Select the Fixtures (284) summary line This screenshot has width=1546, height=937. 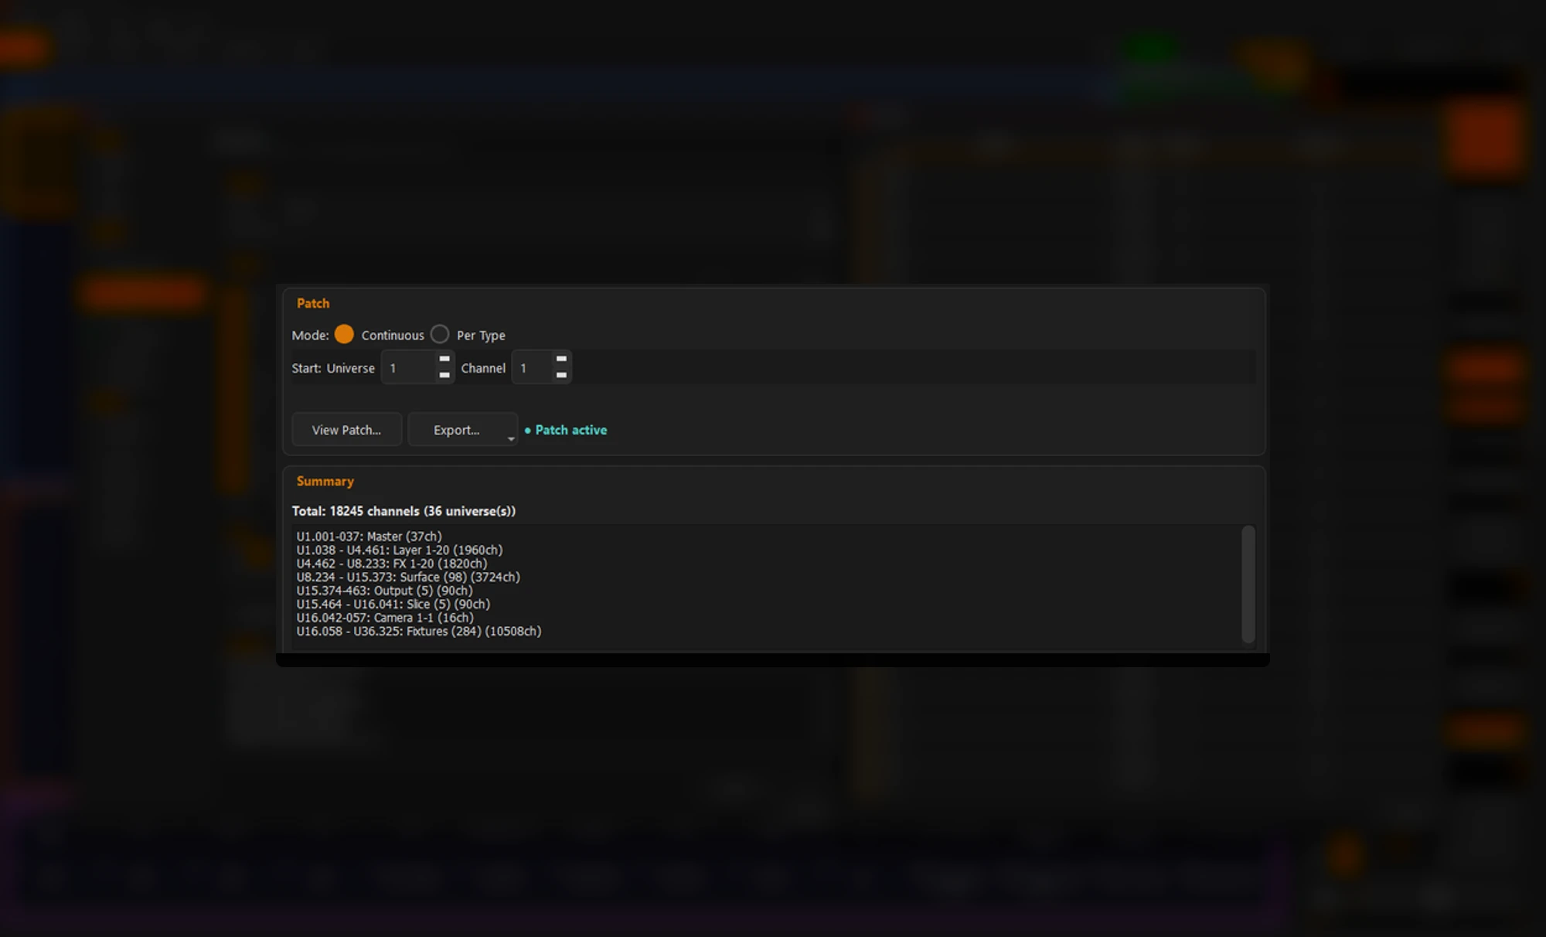tap(418, 632)
